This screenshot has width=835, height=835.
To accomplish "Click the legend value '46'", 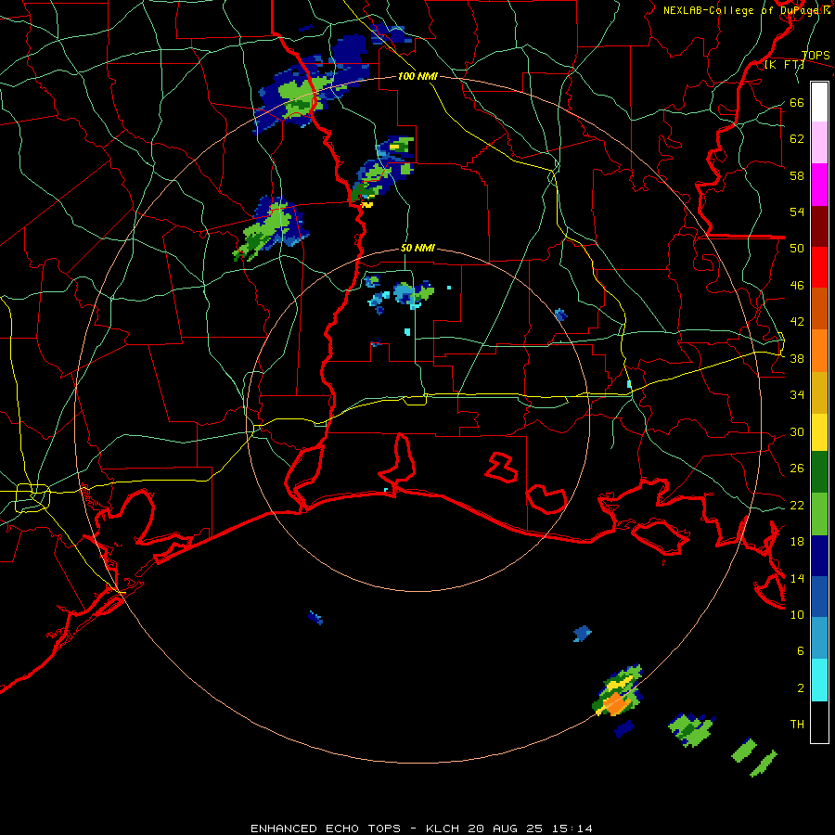I will (x=797, y=285).
